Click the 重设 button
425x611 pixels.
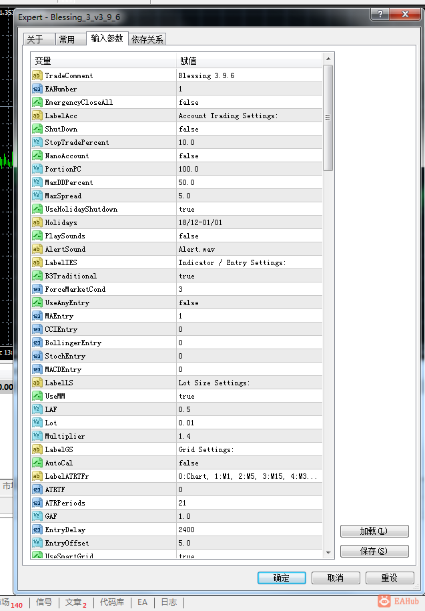click(x=390, y=578)
